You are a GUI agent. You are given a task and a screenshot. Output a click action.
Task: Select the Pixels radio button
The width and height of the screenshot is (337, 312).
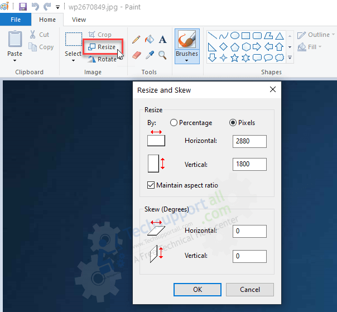point(233,123)
